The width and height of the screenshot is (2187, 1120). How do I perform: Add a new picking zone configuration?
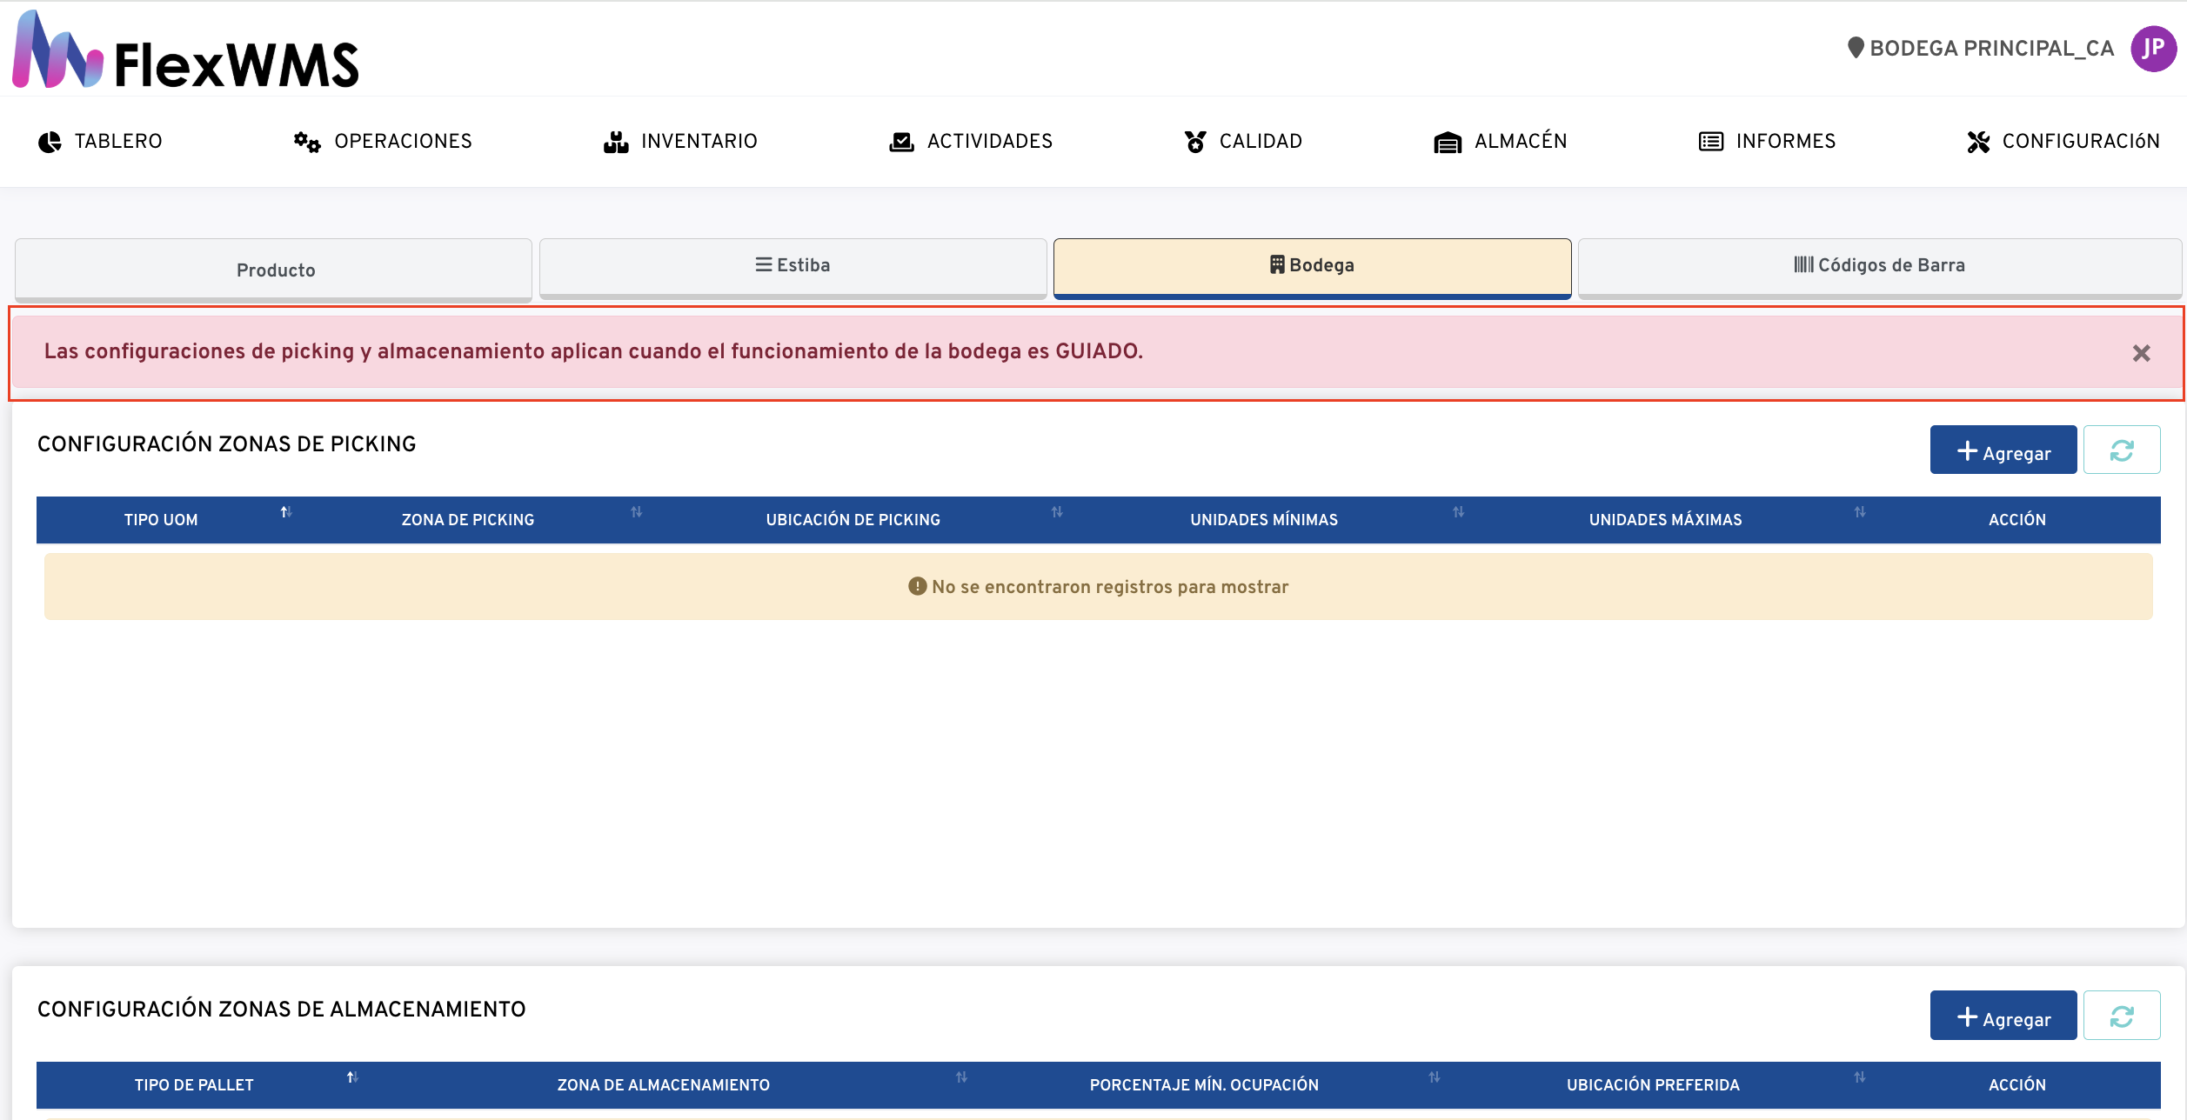2003,450
